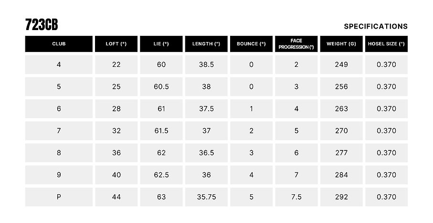Viewport: 433px width, 223px height.
Task: Select the 62.5 lie cell
Action: click(161, 175)
